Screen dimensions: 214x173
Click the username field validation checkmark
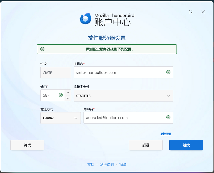click(169, 117)
